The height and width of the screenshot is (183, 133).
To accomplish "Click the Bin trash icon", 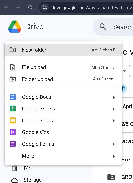I will pos(15,168).
